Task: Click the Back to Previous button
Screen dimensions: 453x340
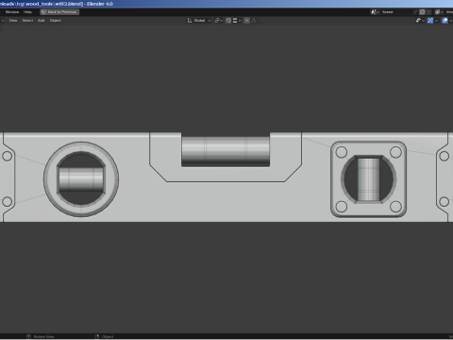Action: tap(59, 12)
